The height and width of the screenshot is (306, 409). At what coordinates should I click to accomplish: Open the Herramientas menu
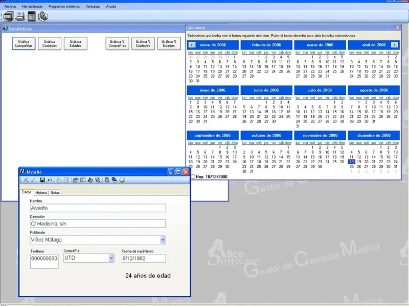click(x=32, y=7)
